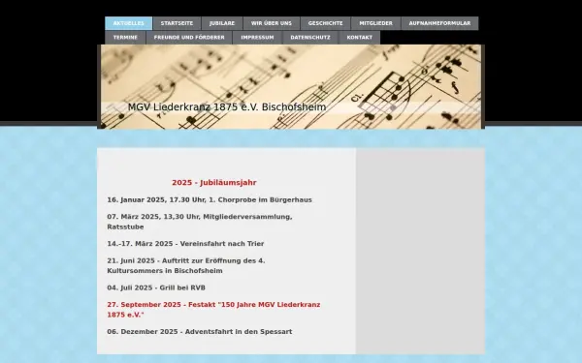Screen dimensions: 582x363
Task: Click the 16. Januar 2025 Chorprobe entry
Action: point(210,200)
